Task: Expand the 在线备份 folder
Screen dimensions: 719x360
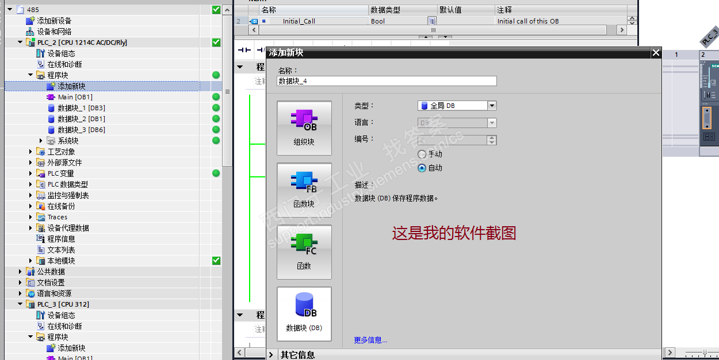Action: point(31,206)
